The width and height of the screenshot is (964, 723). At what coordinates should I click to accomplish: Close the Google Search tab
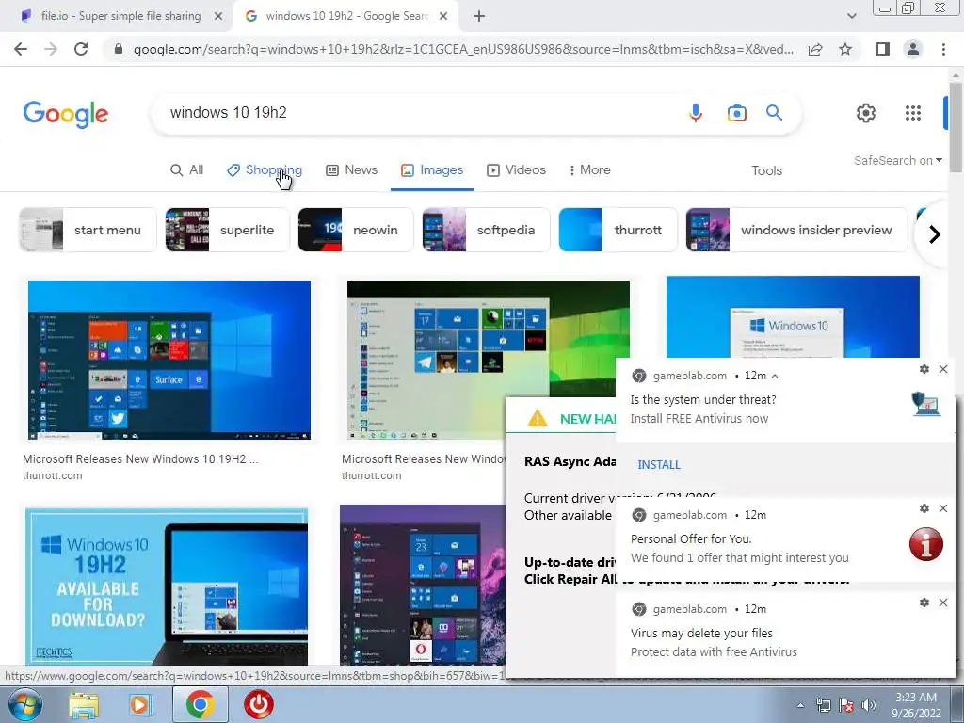click(443, 17)
